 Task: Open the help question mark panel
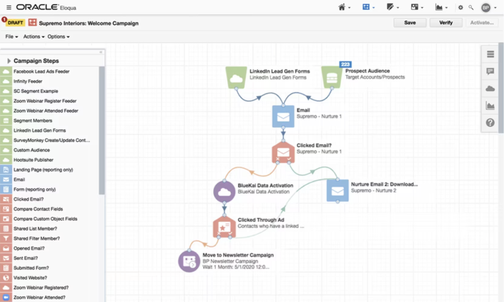point(490,123)
